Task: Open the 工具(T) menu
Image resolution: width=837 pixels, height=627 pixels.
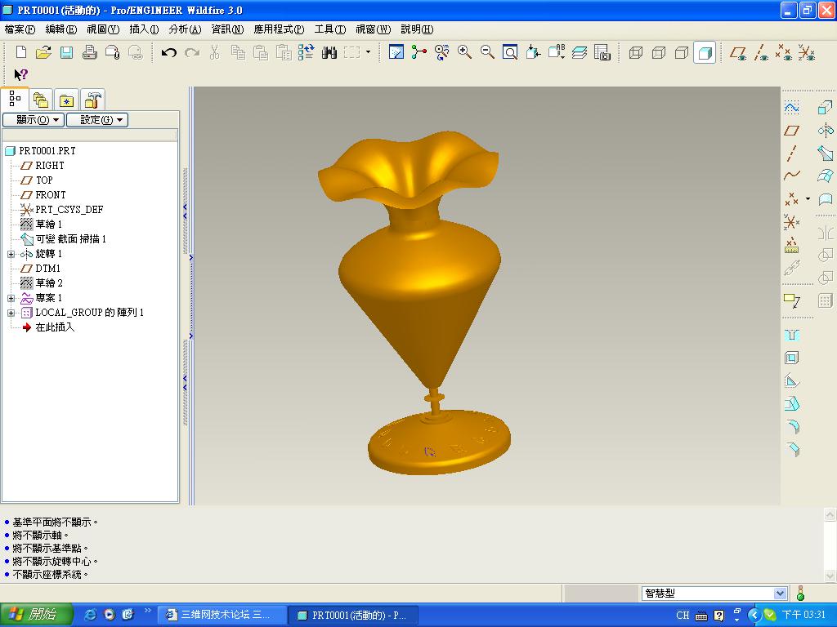Action: pyautogui.click(x=330, y=29)
